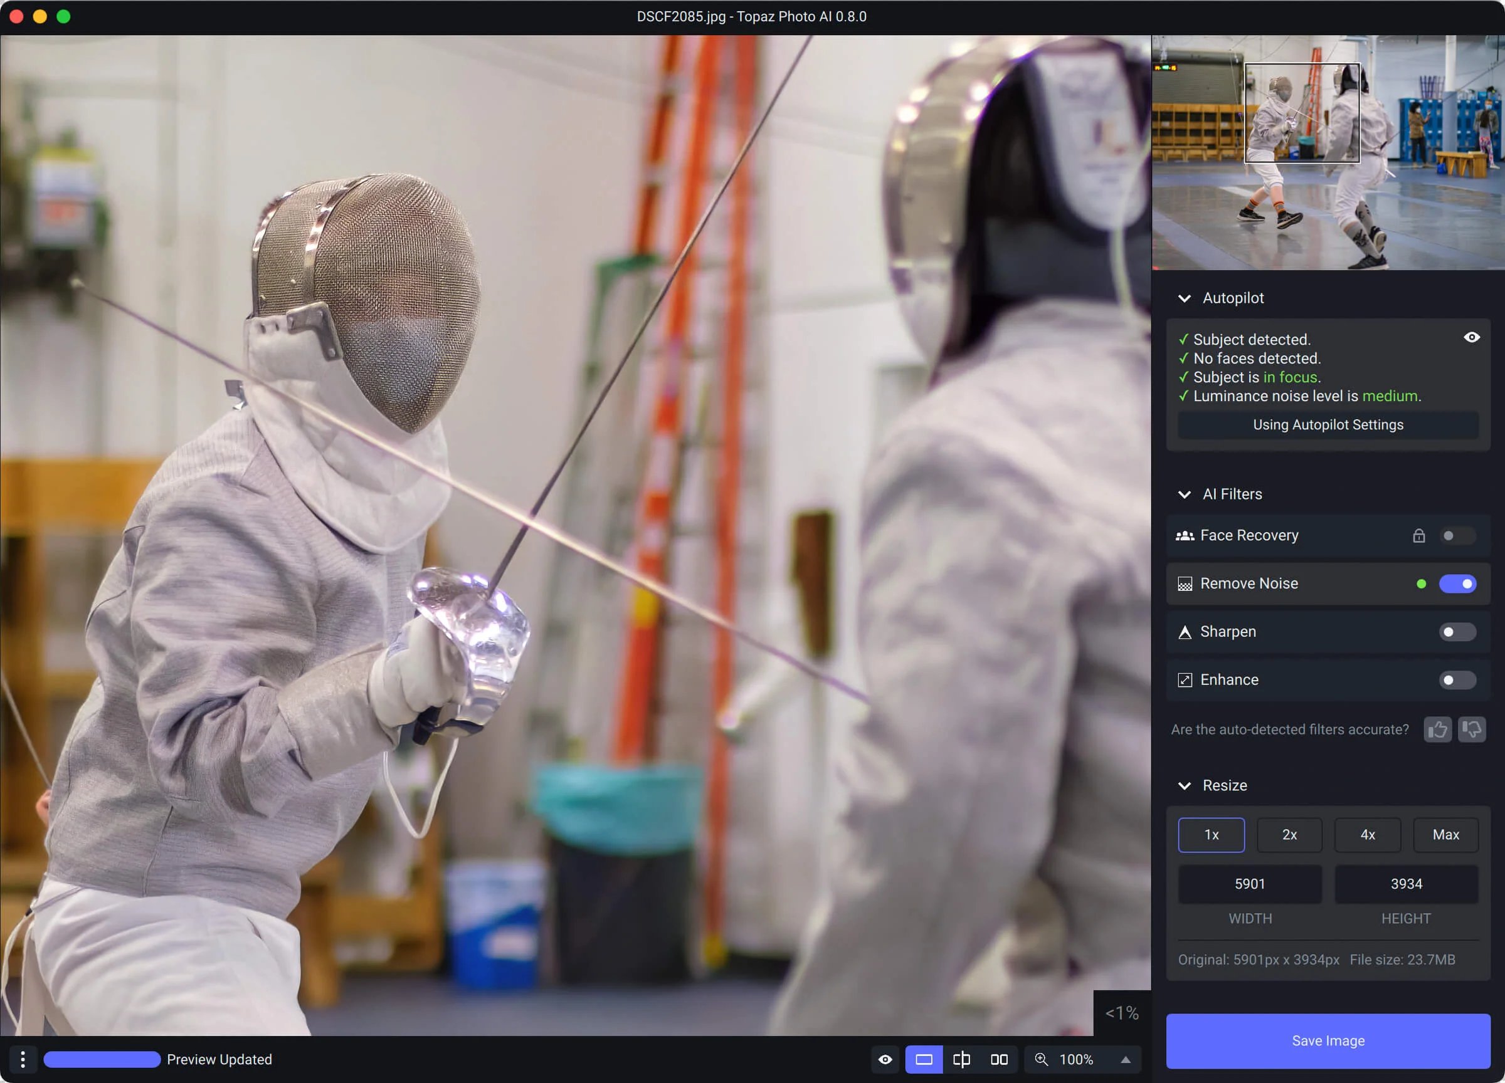Disable the Remove Noise toggle

1457,583
